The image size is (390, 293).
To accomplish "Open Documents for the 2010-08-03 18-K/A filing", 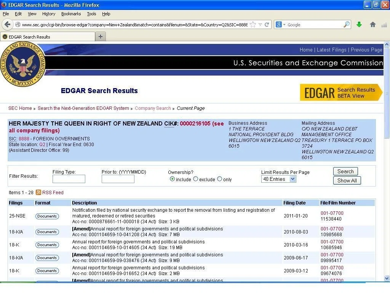I will [x=47, y=232].
